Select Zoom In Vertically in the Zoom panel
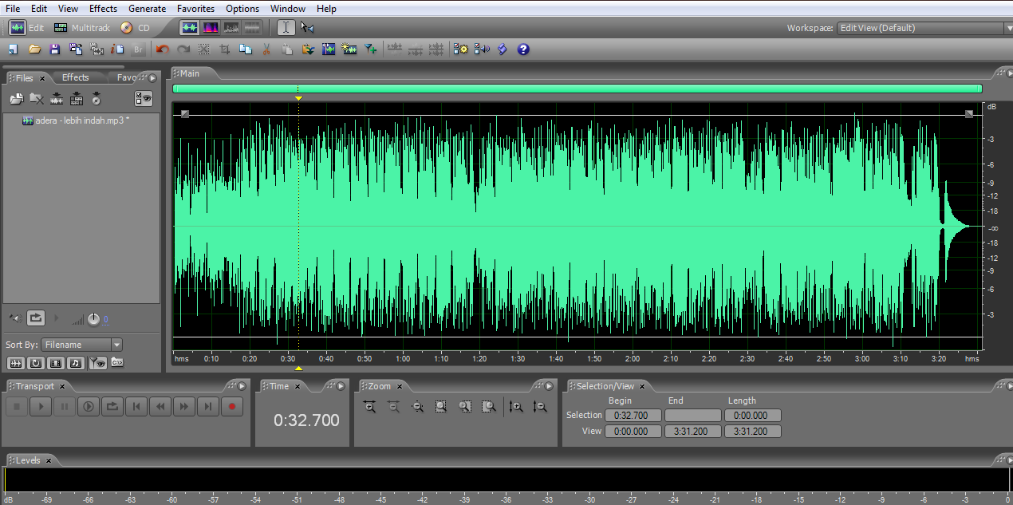The height and width of the screenshot is (505, 1013). (516, 407)
